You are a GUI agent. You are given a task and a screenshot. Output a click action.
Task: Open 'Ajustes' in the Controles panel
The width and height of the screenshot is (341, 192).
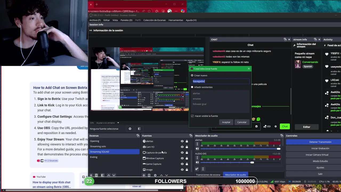[x=320, y=167]
